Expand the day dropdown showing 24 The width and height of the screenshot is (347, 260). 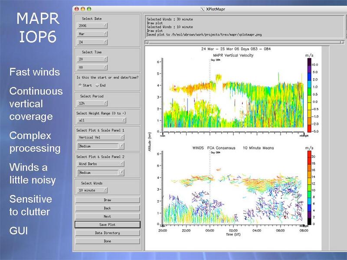pos(92,42)
